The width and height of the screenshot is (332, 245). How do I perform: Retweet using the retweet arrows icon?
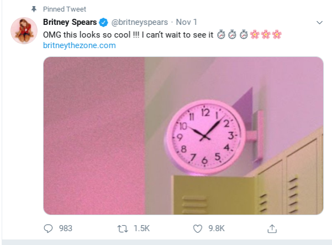pos(123,228)
